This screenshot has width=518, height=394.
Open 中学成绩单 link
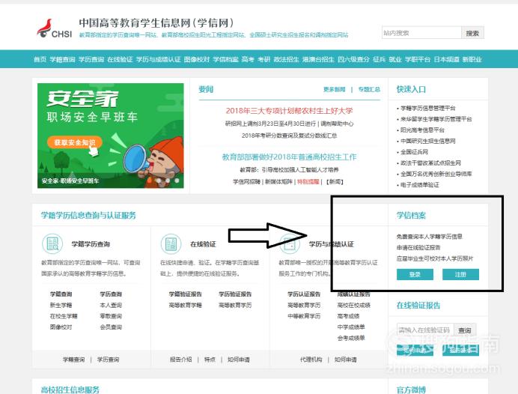click(351, 327)
